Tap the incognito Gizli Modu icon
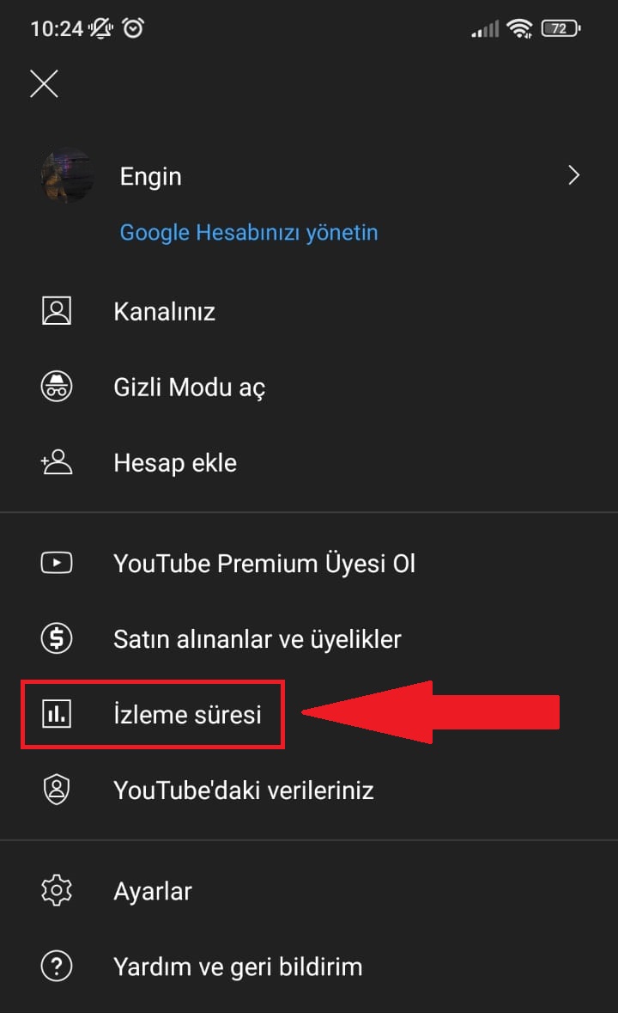 point(57,387)
